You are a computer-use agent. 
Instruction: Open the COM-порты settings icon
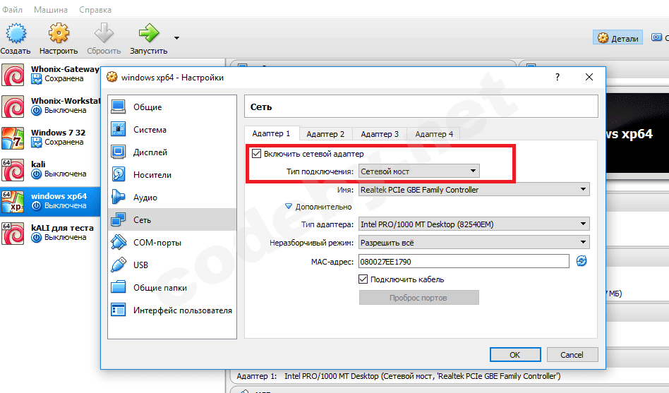[118, 243]
